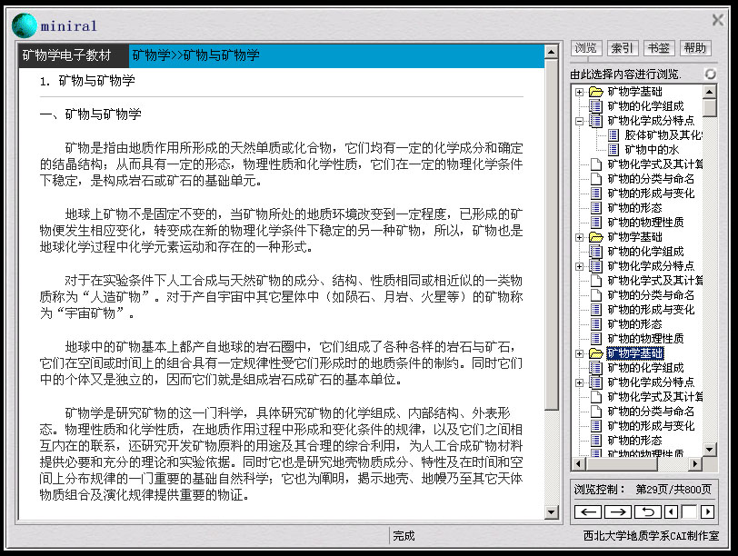Viewport: 738px width, 556px height.
Task: Collapse the expanded 矿物化学成分特点 node
Action: pyautogui.click(x=579, y=122)
